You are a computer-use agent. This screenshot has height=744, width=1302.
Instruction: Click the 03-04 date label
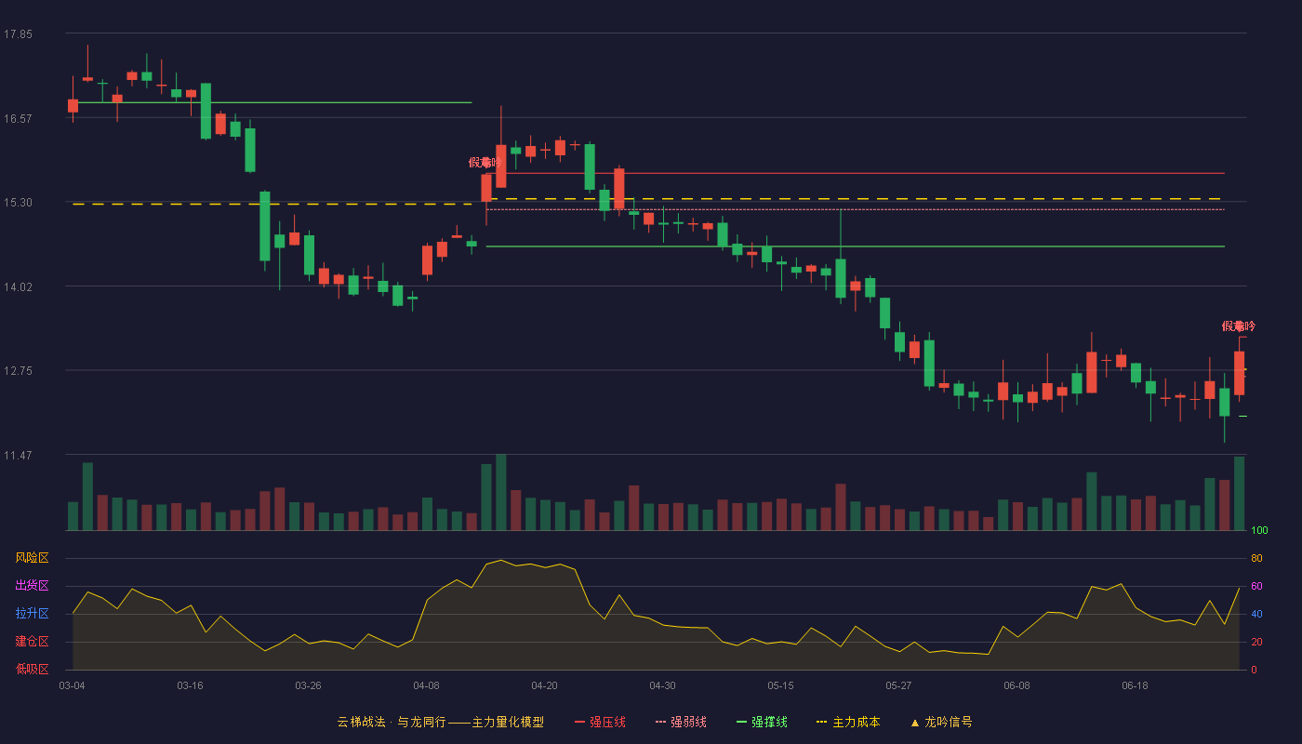(x=72, y=685)
